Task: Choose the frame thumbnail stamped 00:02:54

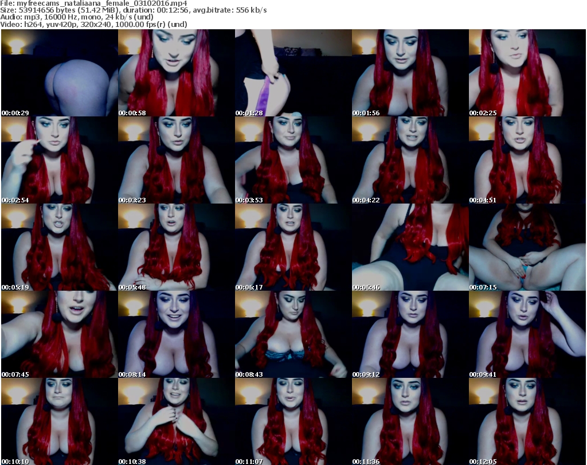Action: [x=60, y=160]
